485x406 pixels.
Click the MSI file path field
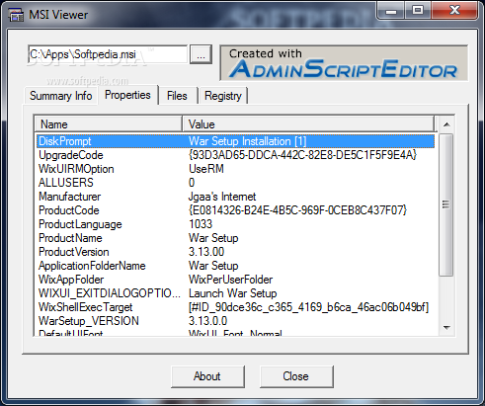tap(108, 54)
